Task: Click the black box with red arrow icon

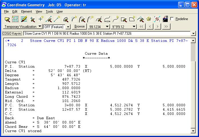Action: (165, 19)
